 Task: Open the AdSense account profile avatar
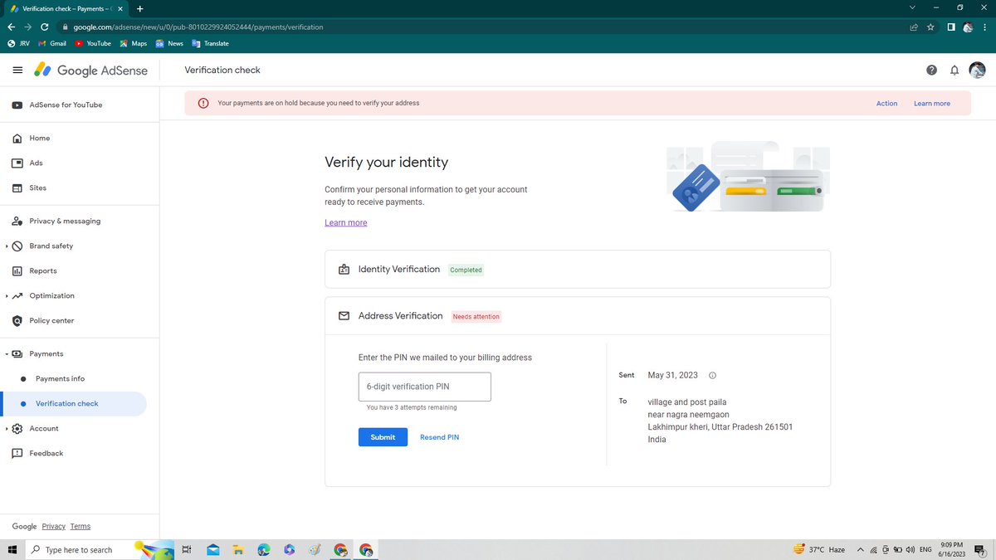click(x=978, y=71)
